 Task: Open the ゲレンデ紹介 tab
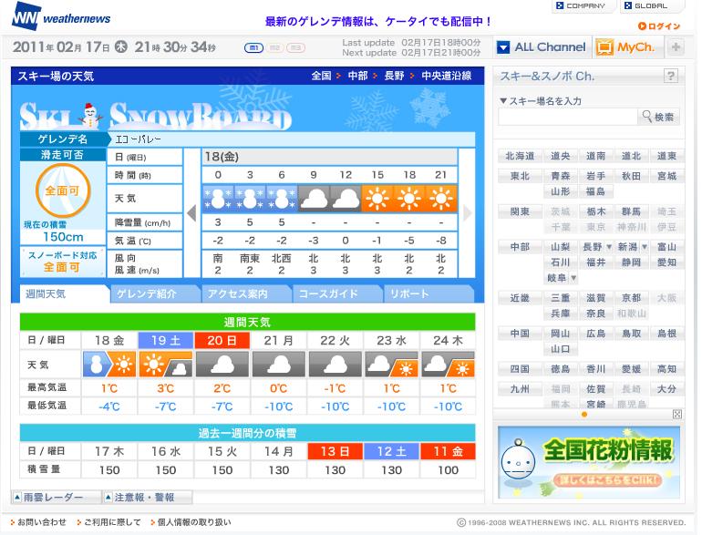[x=155, y=293]
